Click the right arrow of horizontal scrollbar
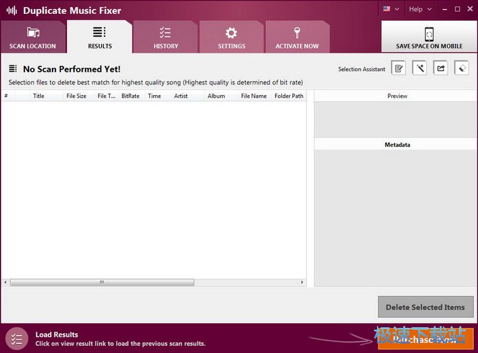 pos(302,282)
